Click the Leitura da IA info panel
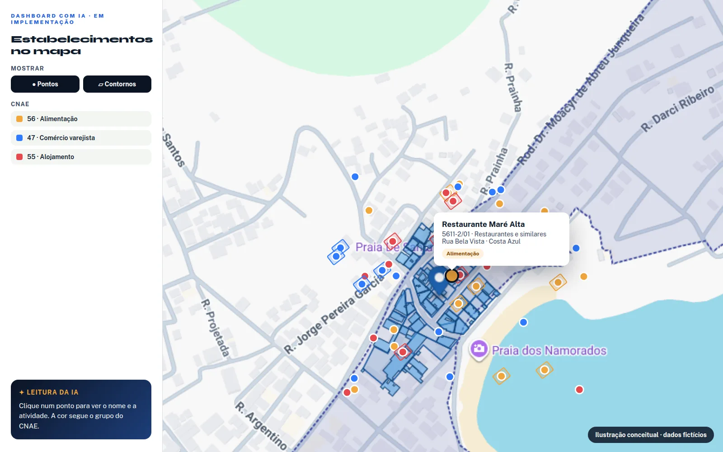 pos(81,410)
